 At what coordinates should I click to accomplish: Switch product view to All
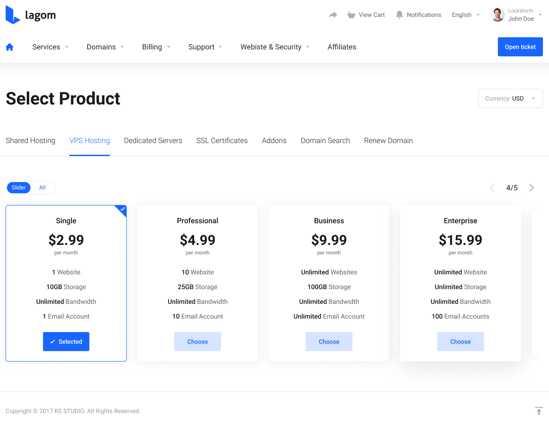[x=42, y=188]
